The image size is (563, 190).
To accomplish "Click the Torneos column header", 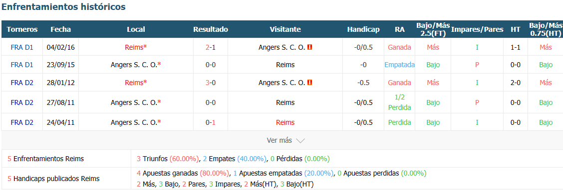I will 22,29.
